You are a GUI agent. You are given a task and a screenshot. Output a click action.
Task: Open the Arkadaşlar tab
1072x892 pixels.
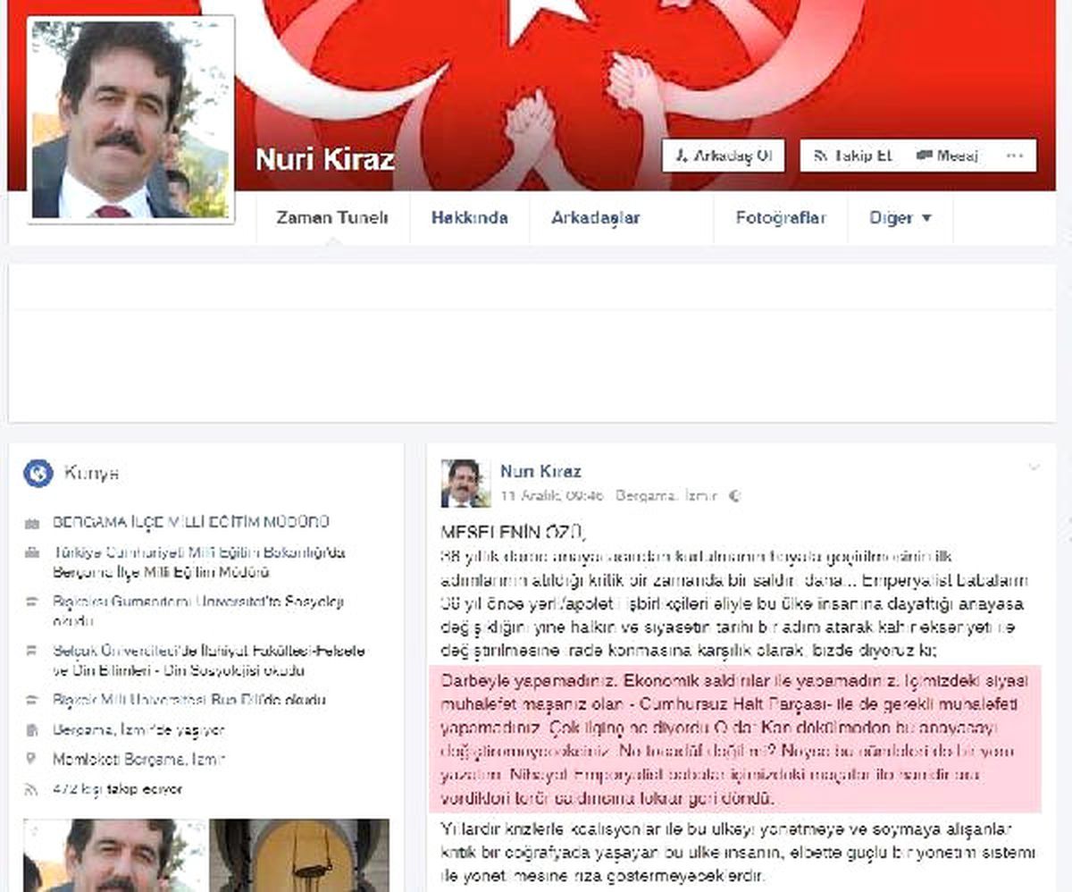click(595, 218)
